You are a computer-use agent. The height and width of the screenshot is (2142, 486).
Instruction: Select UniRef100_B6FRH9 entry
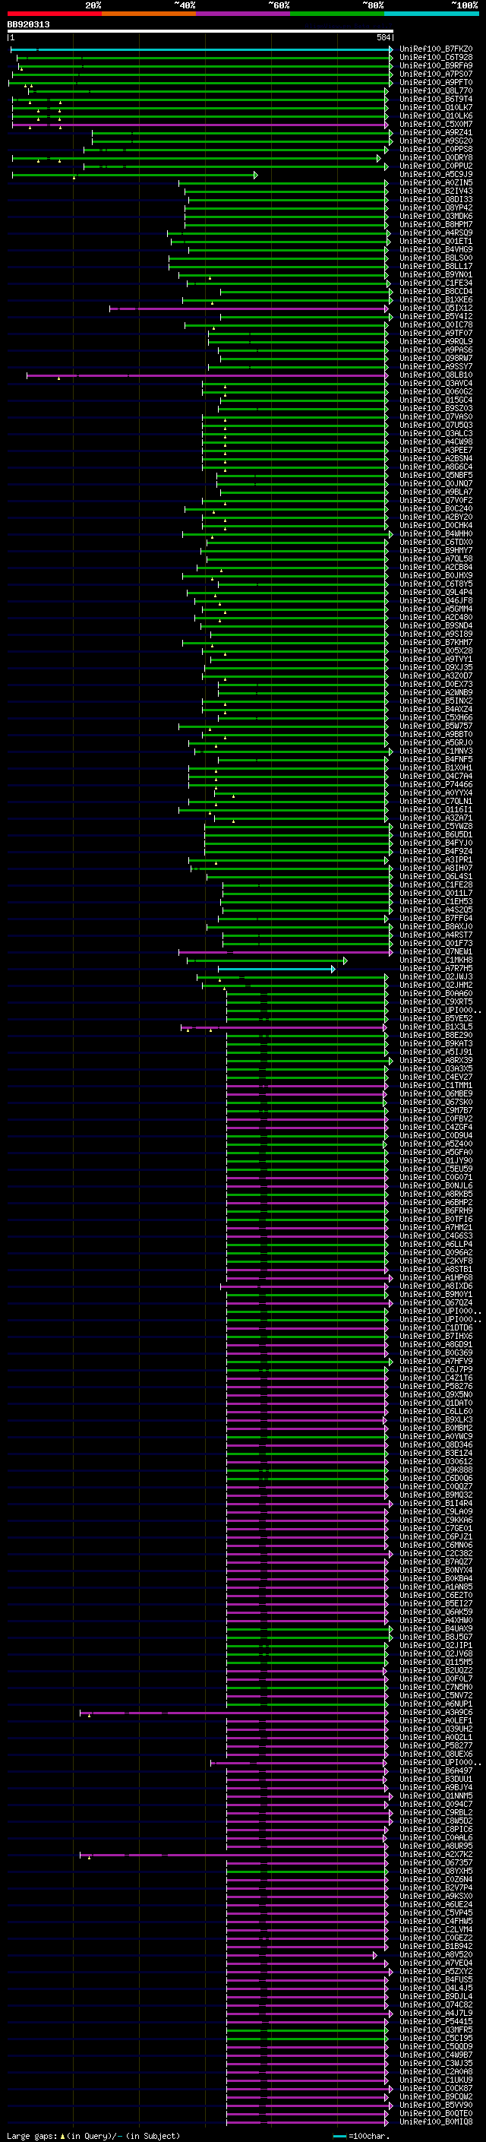436,1210
